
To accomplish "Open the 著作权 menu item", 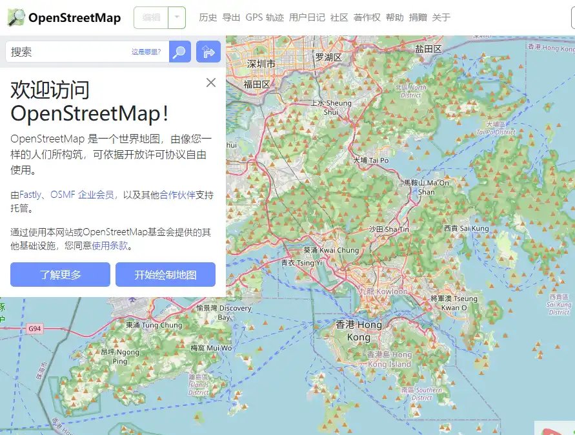I will (x=367, y=17).
